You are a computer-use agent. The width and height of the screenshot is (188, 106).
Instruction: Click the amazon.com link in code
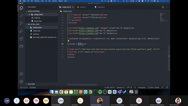[x=88, y=31]
